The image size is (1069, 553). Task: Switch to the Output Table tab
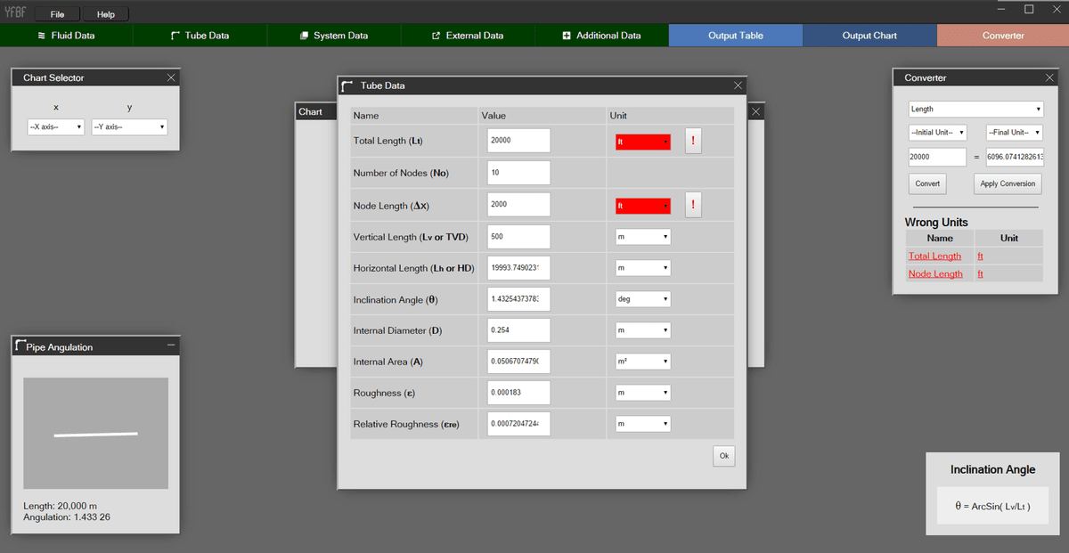pyautogui.click(x=735, y=36)
